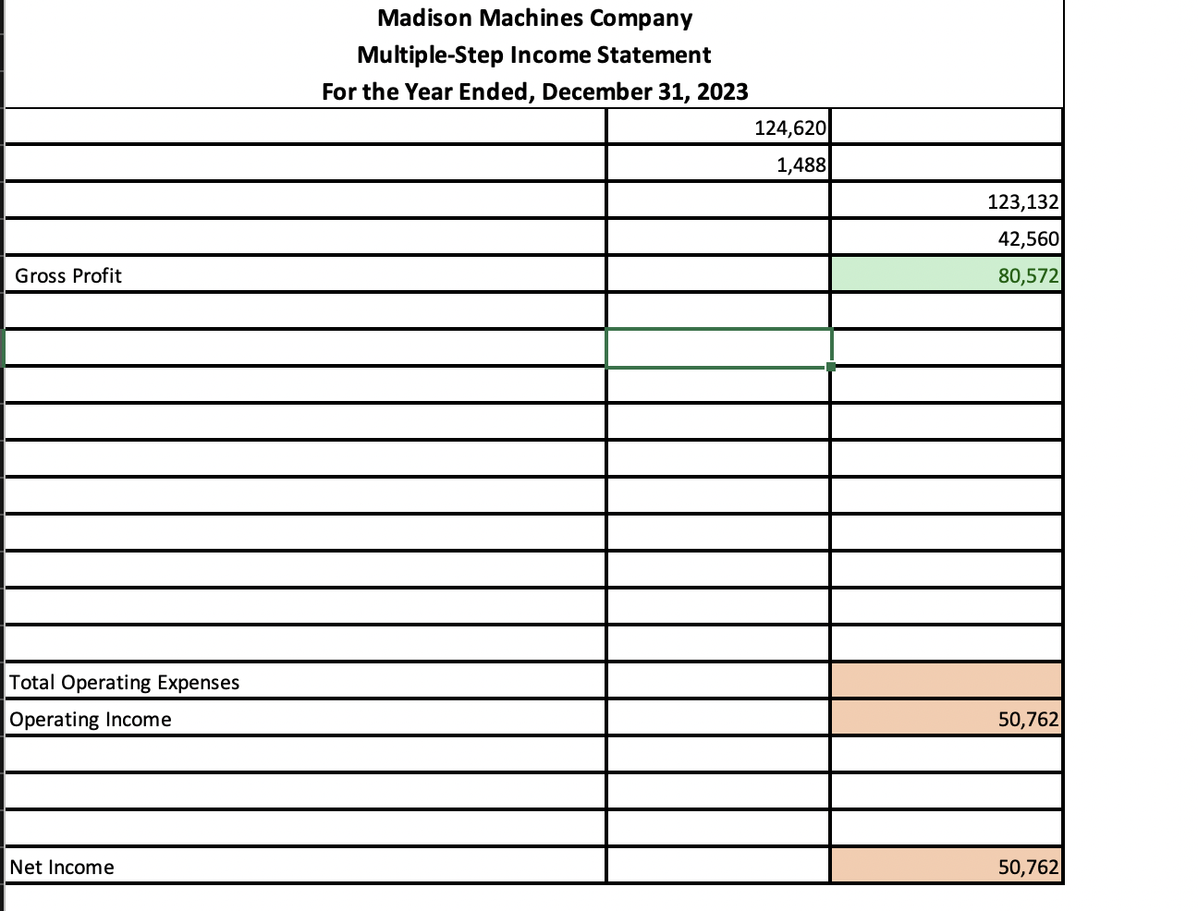This screenshot has width=1198, height=911.
Task: Click the 42,560 value cell
Action: pos(947,237)
